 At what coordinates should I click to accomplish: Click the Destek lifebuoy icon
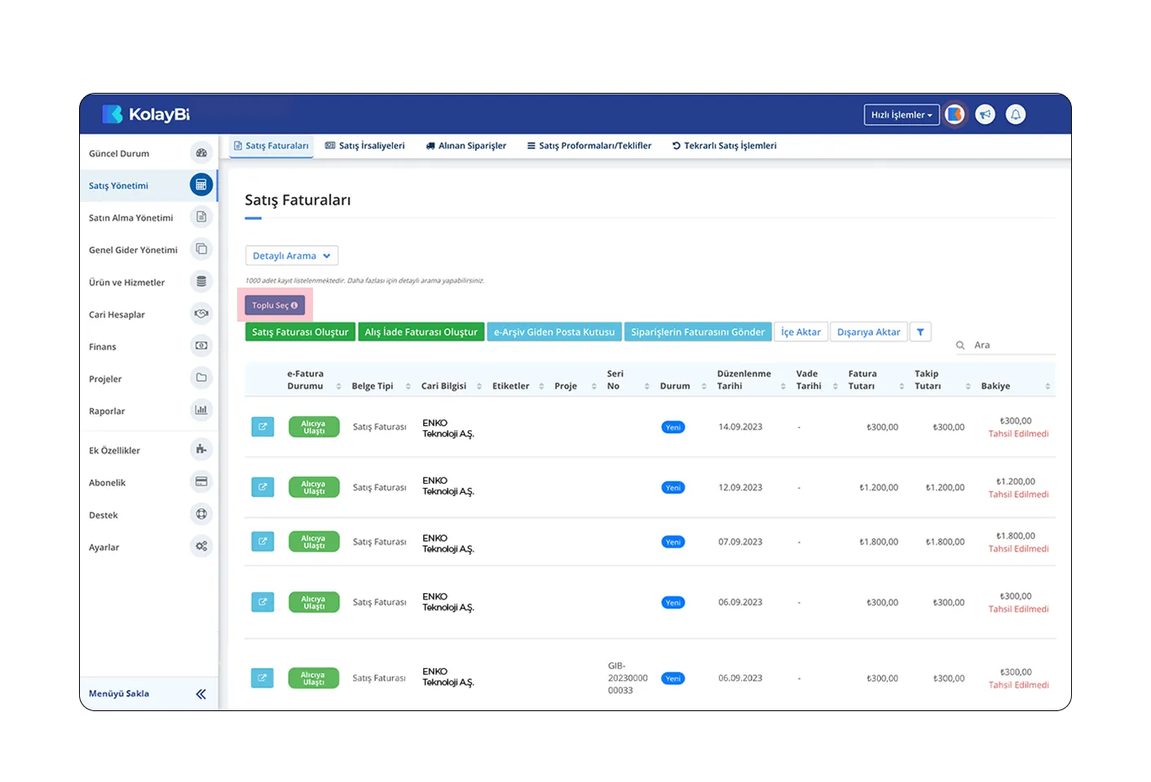pos(201,514)
